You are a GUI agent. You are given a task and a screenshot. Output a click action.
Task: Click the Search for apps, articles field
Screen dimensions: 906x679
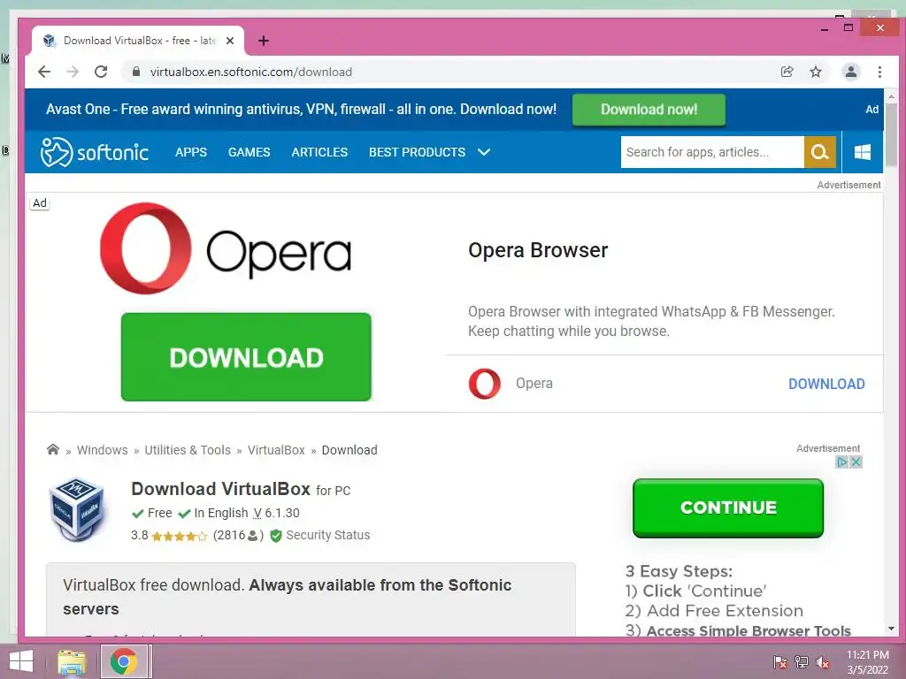click(x=712, y=152)
